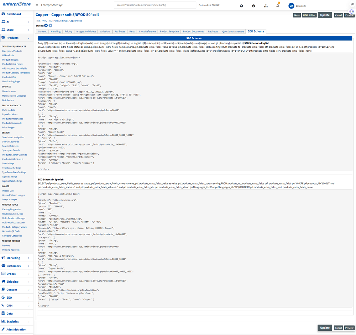Expand the Statistics sidebar menu
Image resolution: width=356 pixels, height=335 pixels.
pyautogui.click(x=28, y=321)
